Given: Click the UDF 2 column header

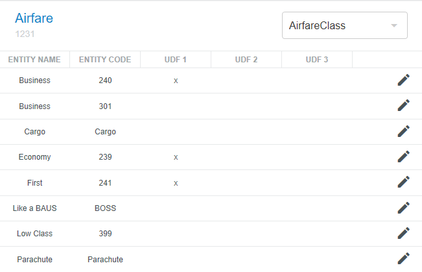Looking at the screenshot, I should tap(246, 60).
